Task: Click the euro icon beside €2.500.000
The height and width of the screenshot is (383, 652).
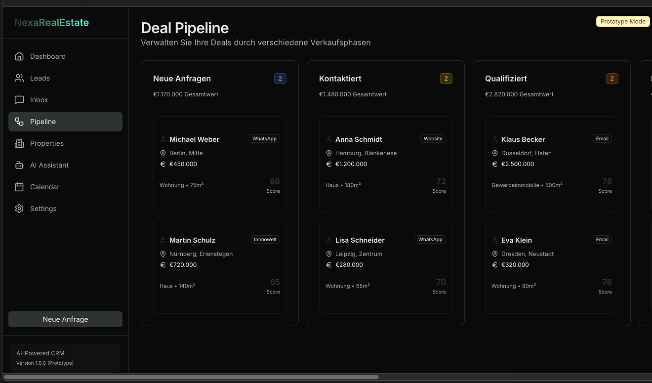Action: pyautogui.click(x=495, y=164)
